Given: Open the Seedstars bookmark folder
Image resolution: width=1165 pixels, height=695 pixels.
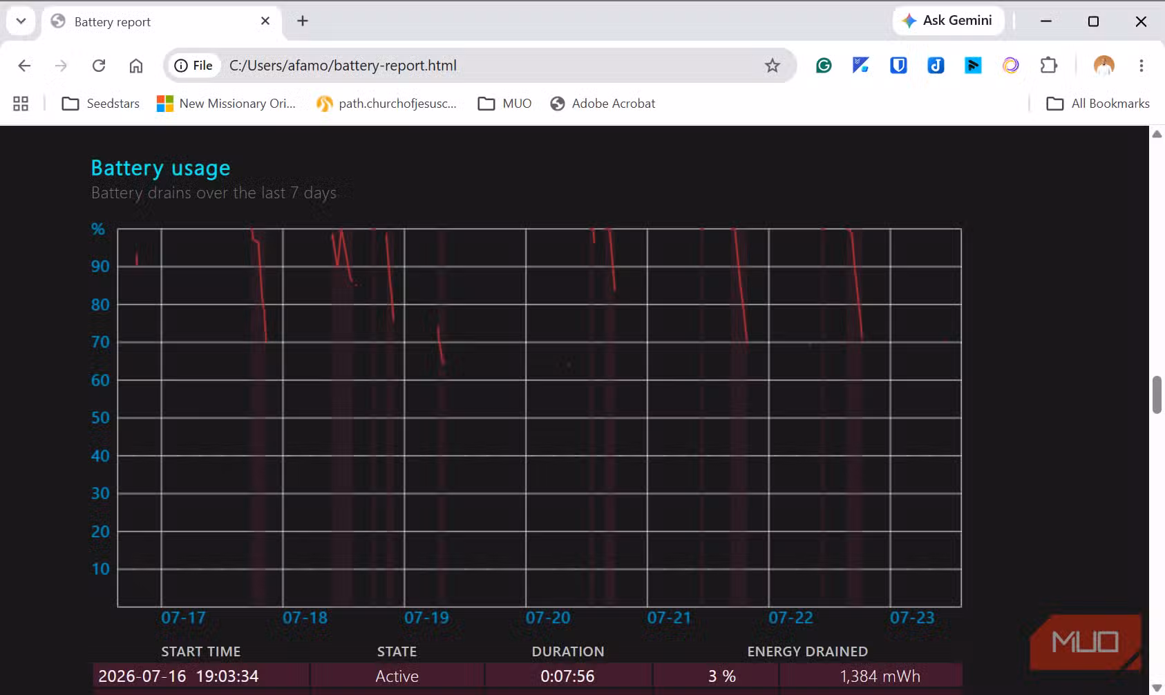Looking at the screenshot, I should click(101, 104).
